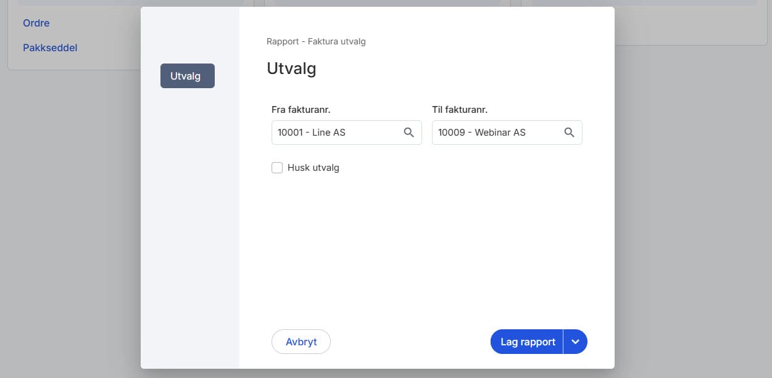
Task: Open invoice lookup from the Til fakturanr. magnifier
Action: (569, 132)
